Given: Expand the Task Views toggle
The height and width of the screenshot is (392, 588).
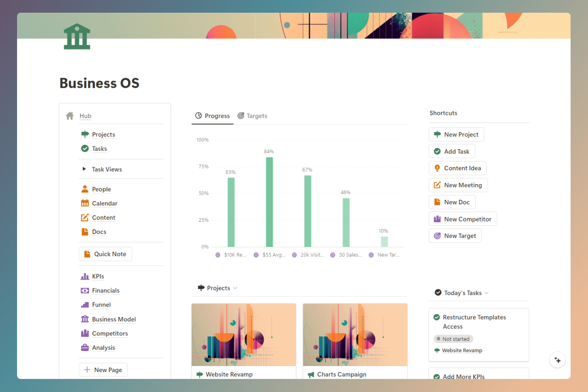Looking at the screenshot, I should (84, 169).
